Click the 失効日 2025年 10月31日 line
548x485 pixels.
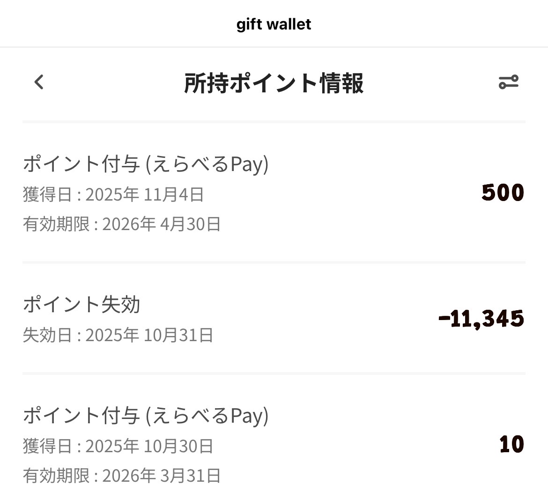click(x=118, y=335)
